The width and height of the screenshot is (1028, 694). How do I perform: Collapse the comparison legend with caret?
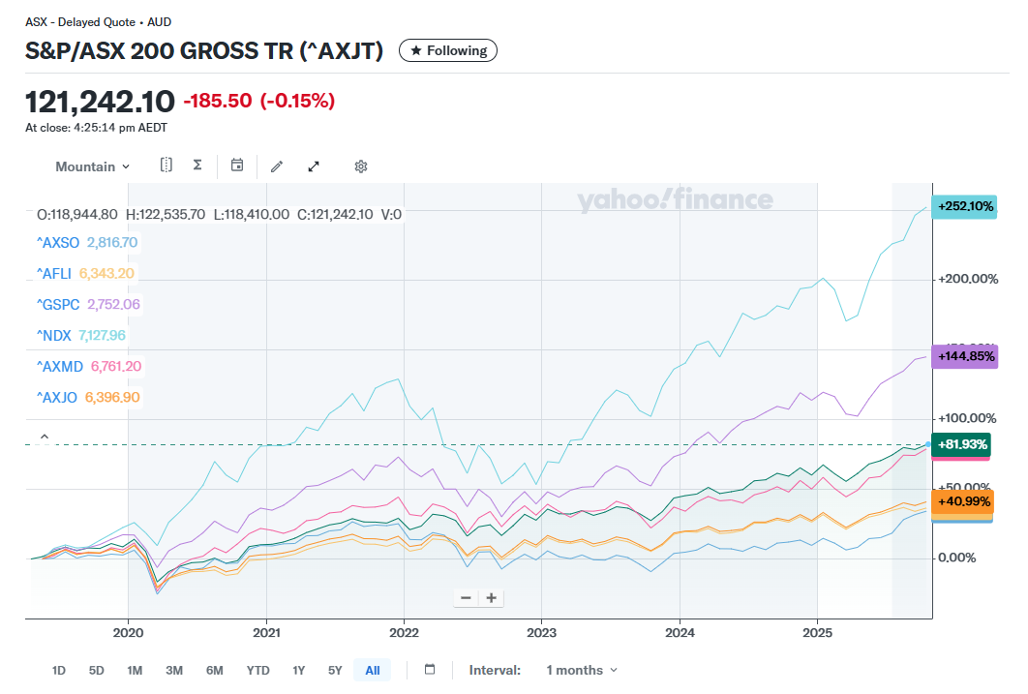44,438
